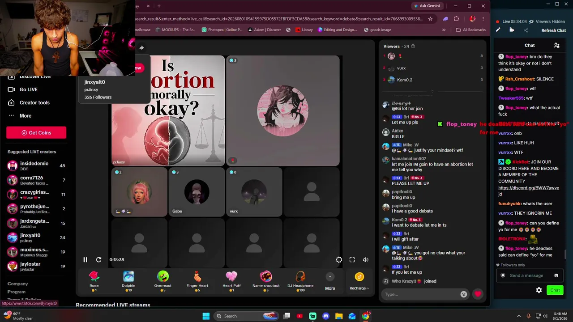Open the More sidebar menu

coord(25,116)
